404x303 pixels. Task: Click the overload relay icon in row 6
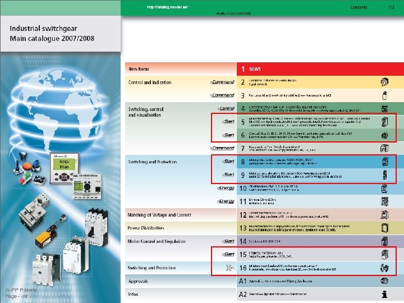point(385,135)
